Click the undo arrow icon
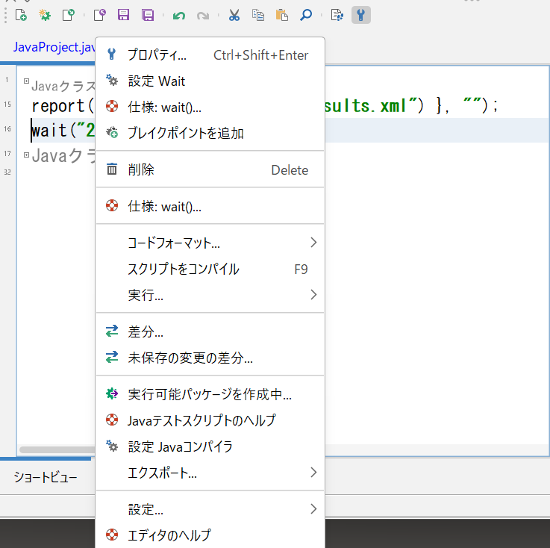The width and height of the screenshot is (550, 548). coord(178,15)
